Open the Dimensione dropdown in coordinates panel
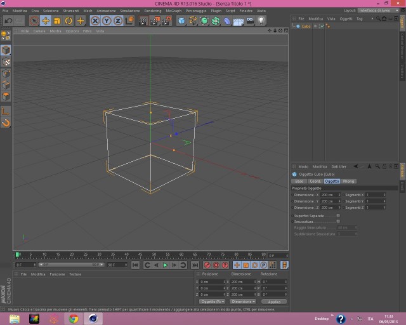 pyautogui.click(x=243, y=302)
